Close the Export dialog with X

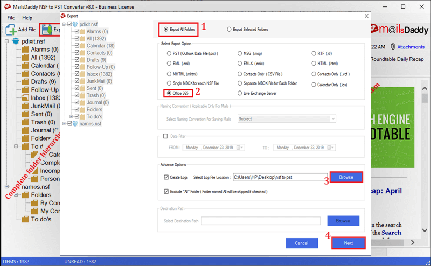click(366, 16)
